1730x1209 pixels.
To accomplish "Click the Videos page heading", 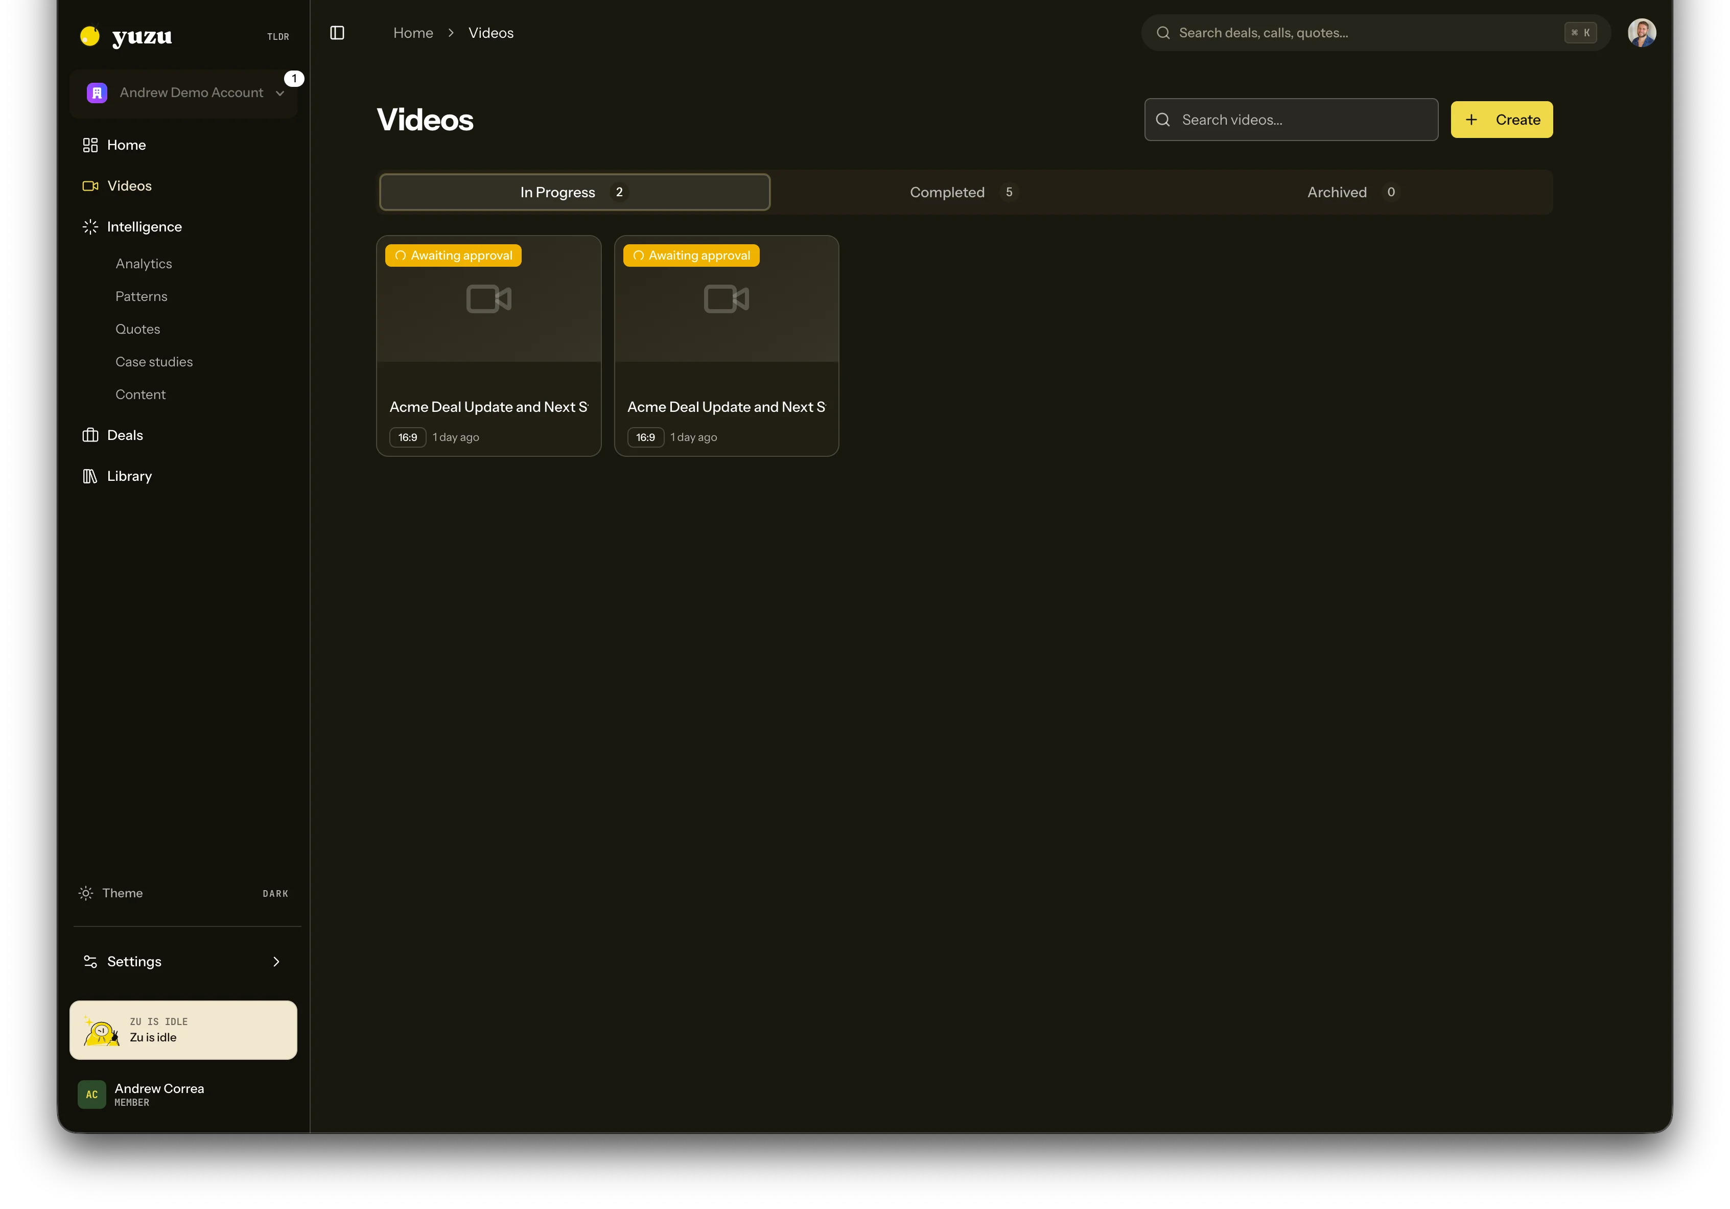I will click(425, 120).
